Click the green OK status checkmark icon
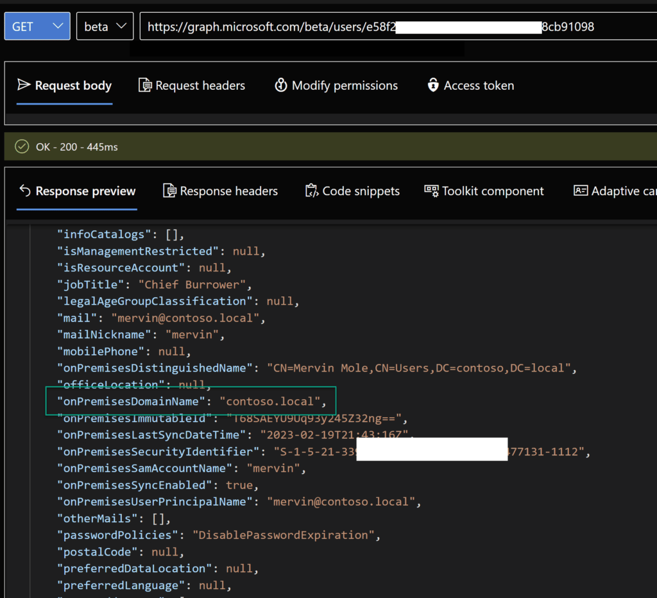Image resolution: width=657 pixels, height=598 pixels. click(21, 146)
